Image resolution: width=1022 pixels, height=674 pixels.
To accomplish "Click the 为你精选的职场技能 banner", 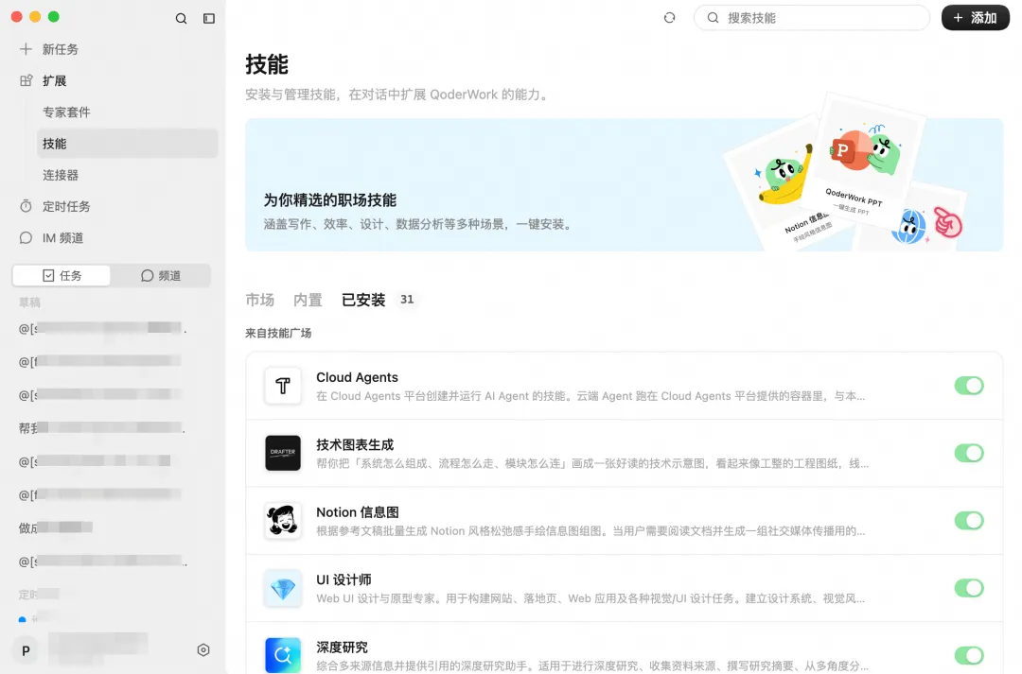I will (624, 185).
